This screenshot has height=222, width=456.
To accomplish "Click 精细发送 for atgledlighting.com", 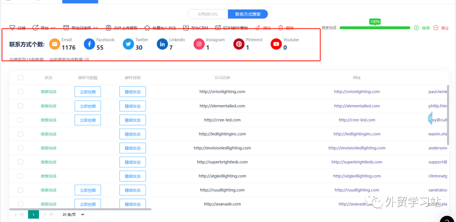I will 133,176.
